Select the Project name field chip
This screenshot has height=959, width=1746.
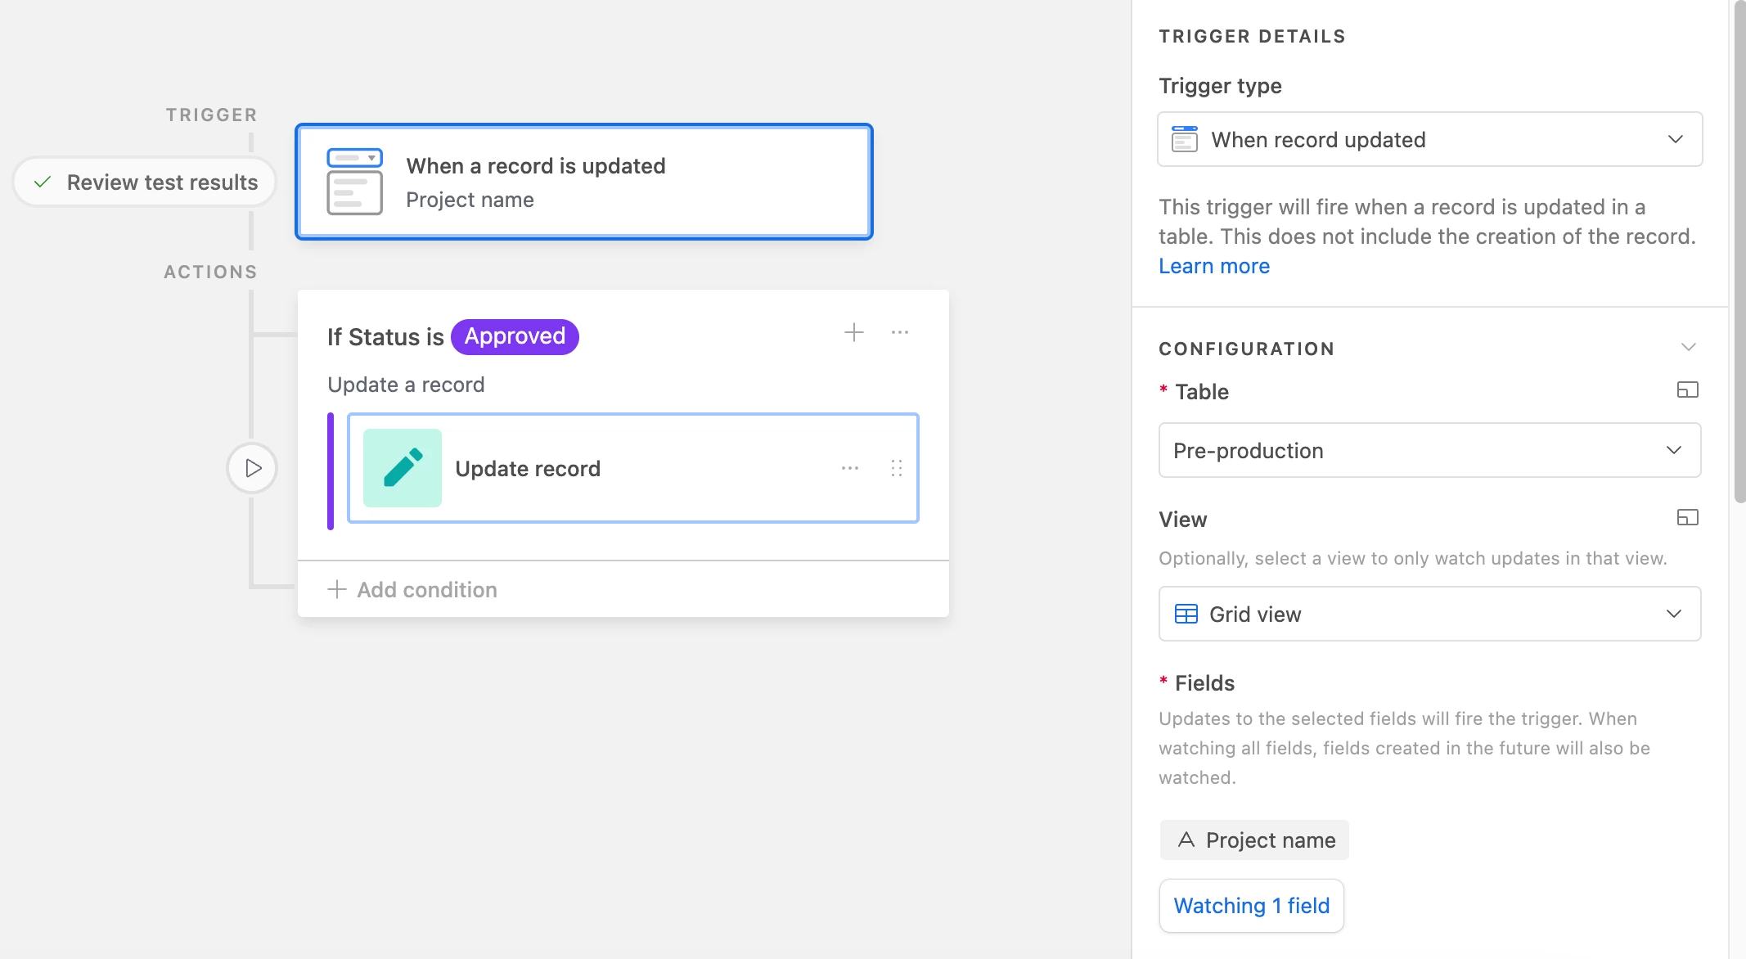[x=1254, y=840]
